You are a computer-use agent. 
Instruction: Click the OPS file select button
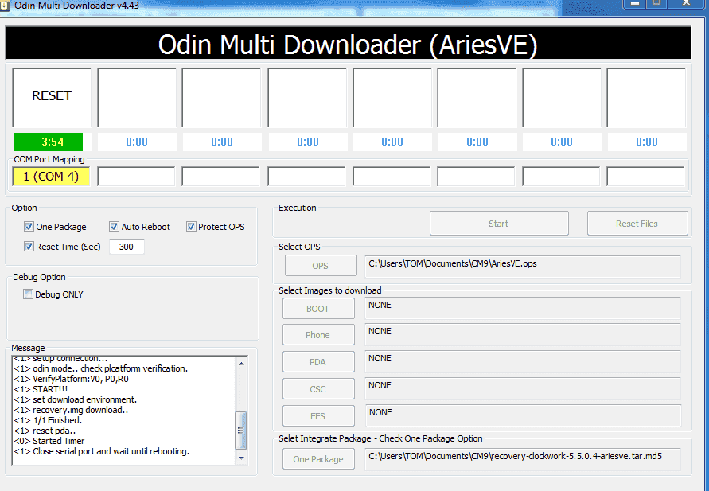(321, 266)
